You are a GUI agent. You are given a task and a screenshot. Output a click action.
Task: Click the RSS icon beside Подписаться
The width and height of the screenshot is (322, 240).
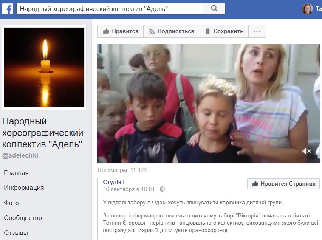(152, 31)
